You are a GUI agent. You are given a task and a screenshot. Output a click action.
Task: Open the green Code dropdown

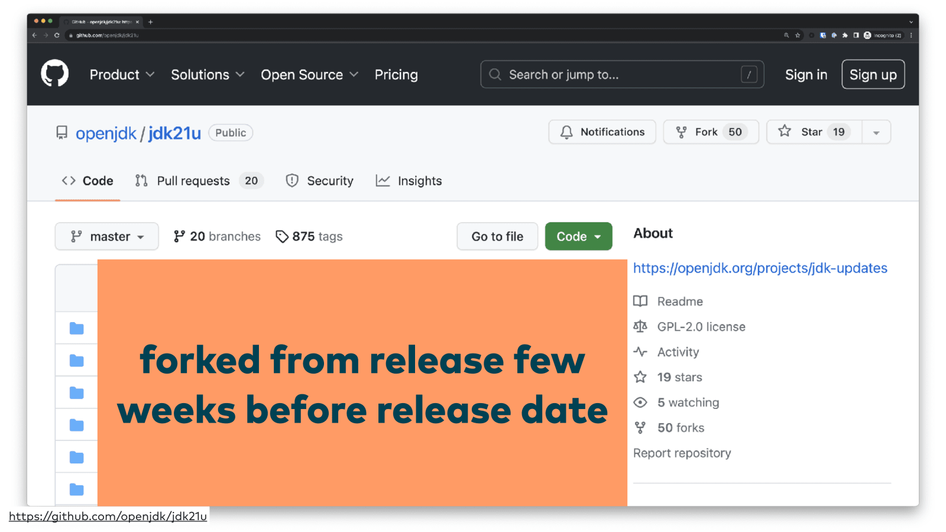(x=578, y=236)
